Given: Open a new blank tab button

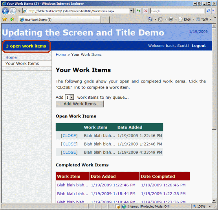Looking at the screenshot, I should click(105, 20).
